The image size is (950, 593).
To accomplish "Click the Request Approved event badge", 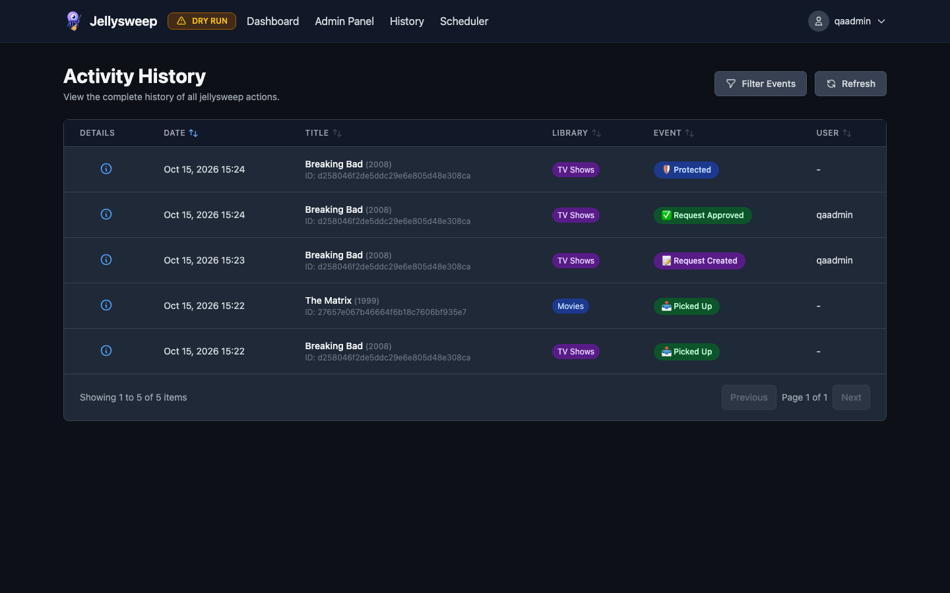I will (x=703, y=215).
